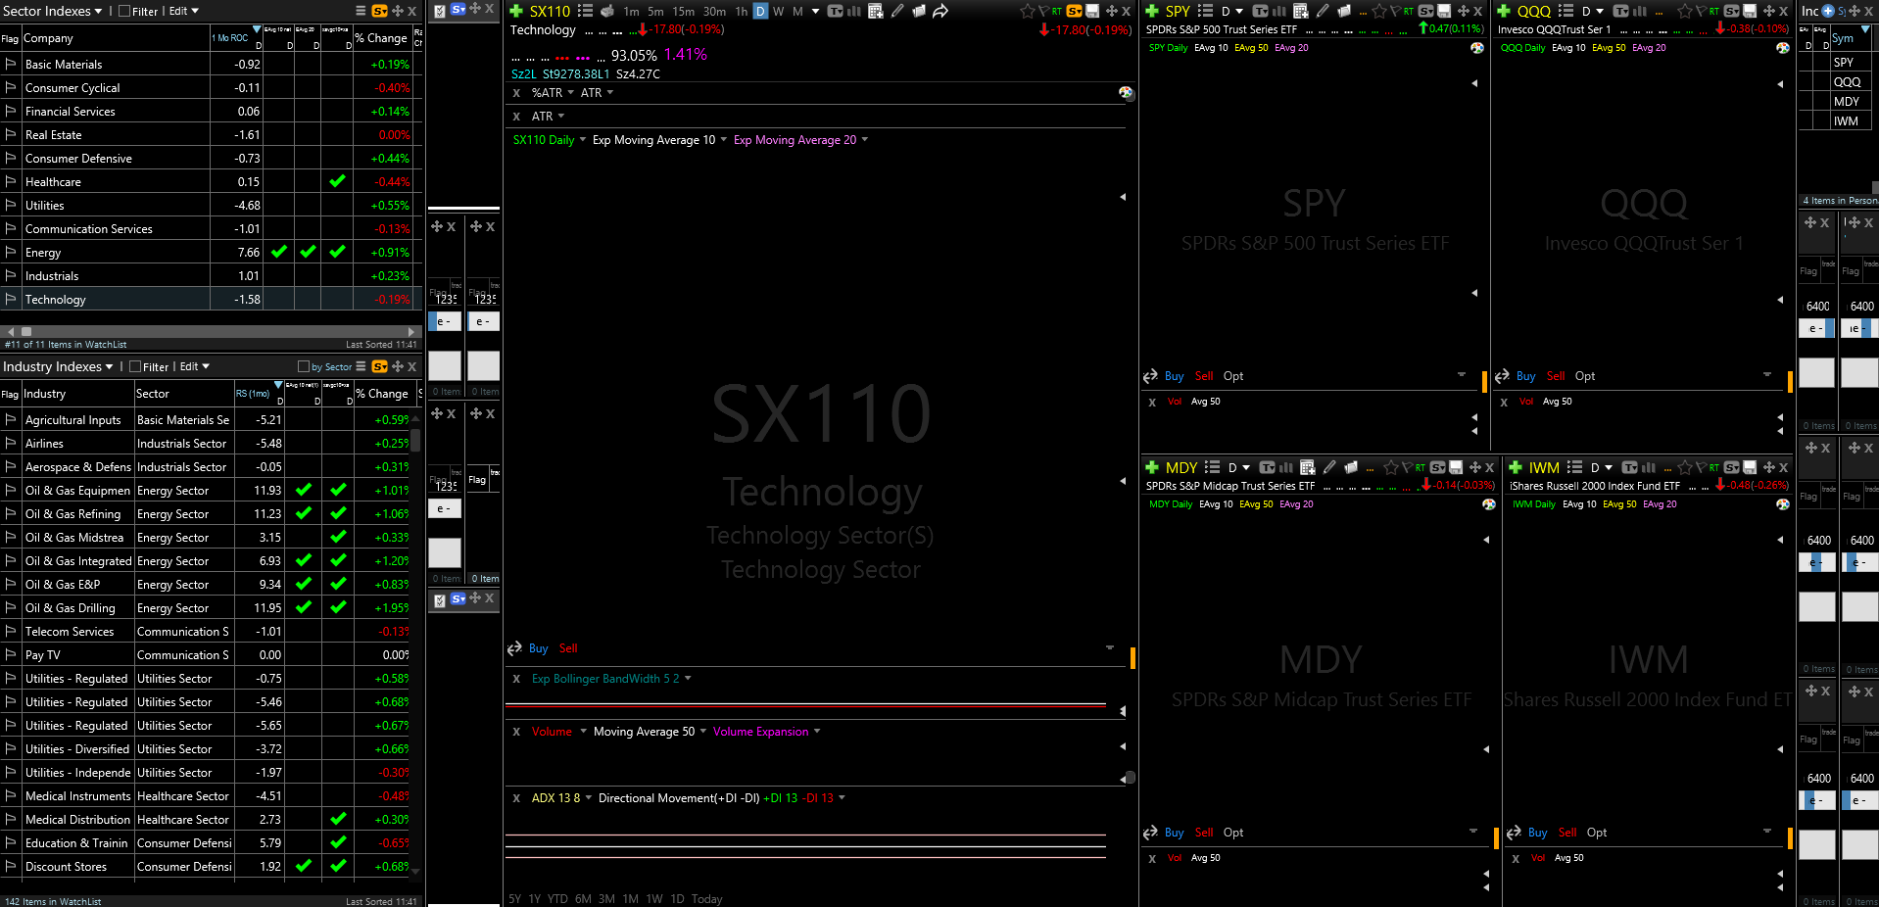Click the calendar add icon on SX110 toolbar
This screenshot has width=1879, height=907.
[x=876, y=11]
